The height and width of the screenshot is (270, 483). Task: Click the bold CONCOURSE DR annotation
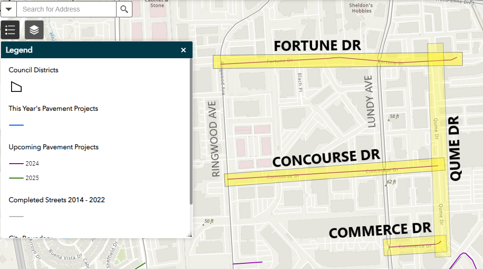(x=326, y=158)
